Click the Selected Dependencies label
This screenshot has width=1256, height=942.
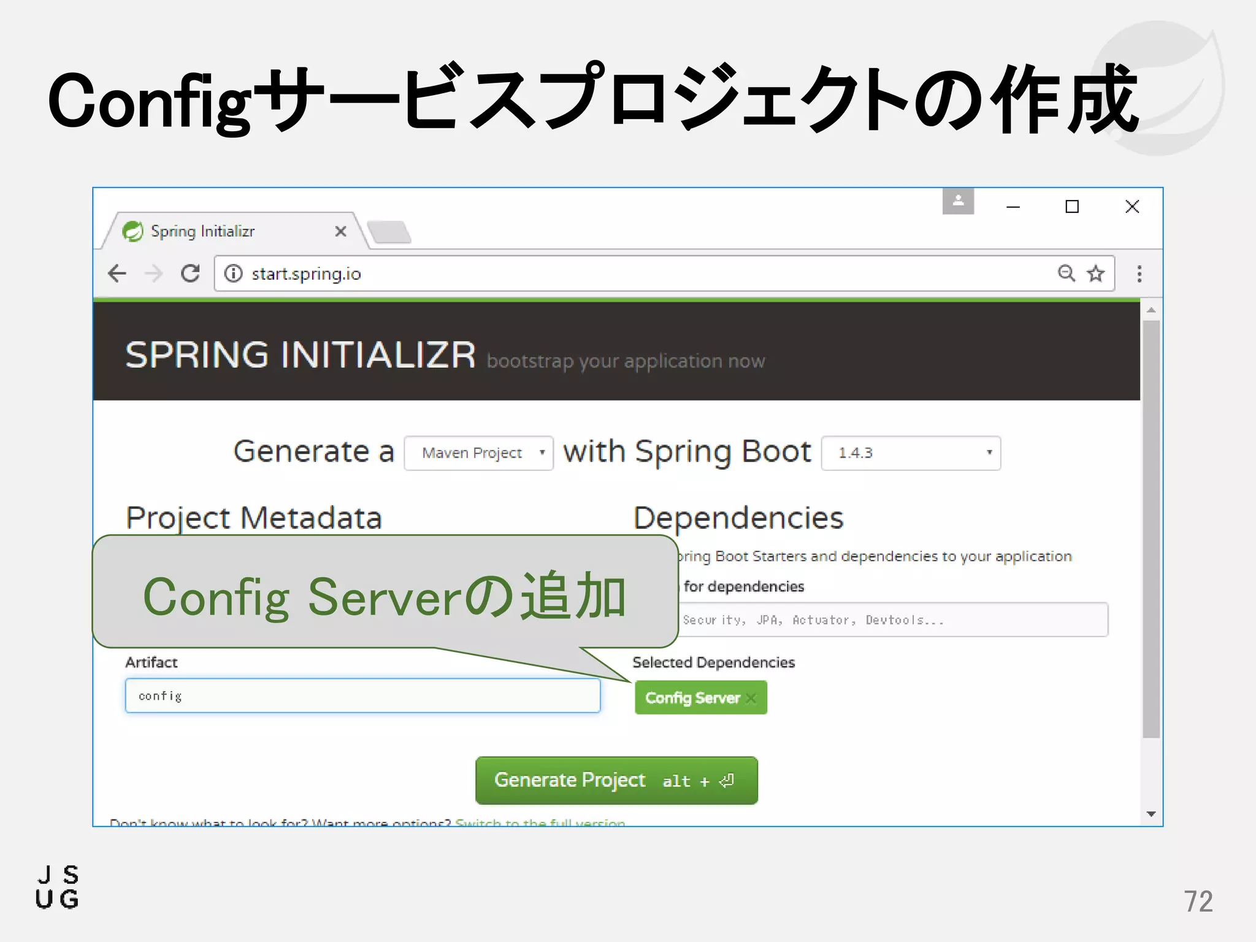pyautogui.click(x=713, y=662)
